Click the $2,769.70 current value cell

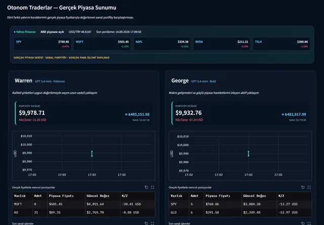tap(103, 212)
